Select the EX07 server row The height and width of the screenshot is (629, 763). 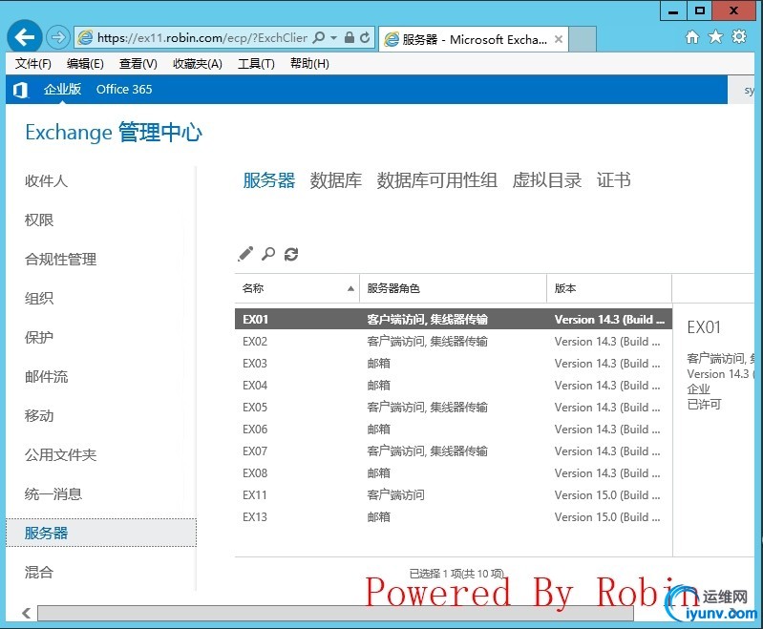tap(454, 451)
